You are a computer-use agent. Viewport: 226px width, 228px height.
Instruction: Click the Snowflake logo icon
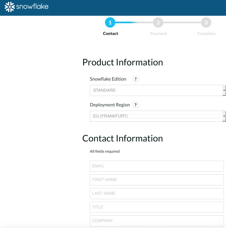(10, 7)
